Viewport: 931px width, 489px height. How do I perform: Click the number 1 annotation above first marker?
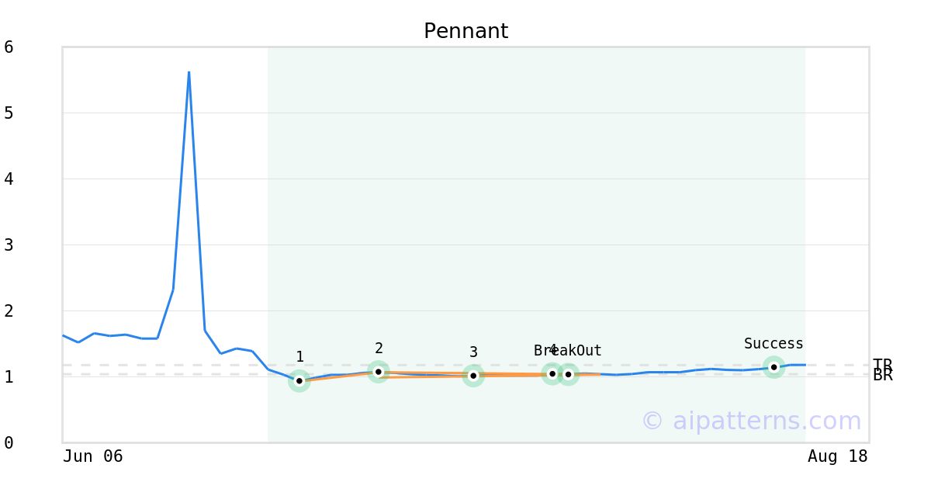click(299, 357)
